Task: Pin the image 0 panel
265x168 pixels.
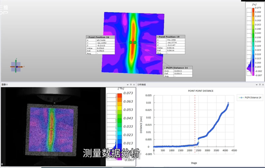Action: 131,85
